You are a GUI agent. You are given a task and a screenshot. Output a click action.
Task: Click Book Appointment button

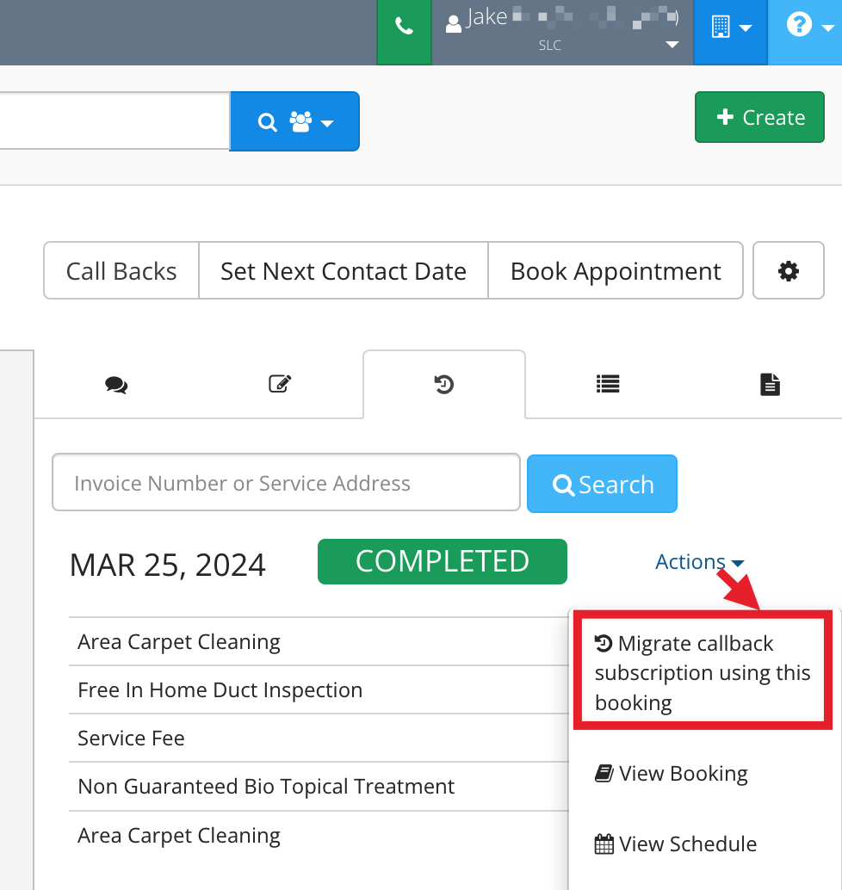[616, 271]
